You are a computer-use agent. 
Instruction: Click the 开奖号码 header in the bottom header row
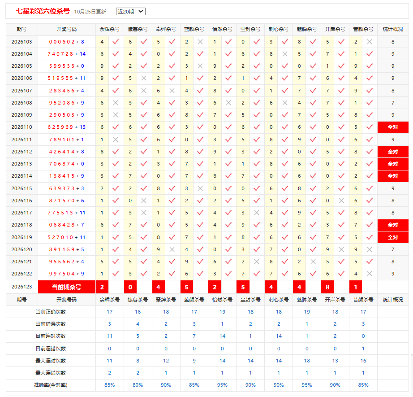click(x=67, y=300)
